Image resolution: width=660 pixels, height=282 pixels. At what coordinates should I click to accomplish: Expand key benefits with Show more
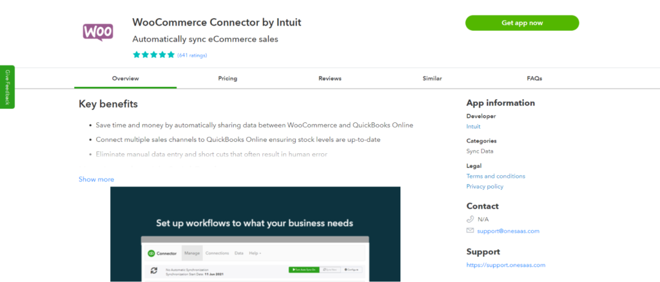[97, 180]
